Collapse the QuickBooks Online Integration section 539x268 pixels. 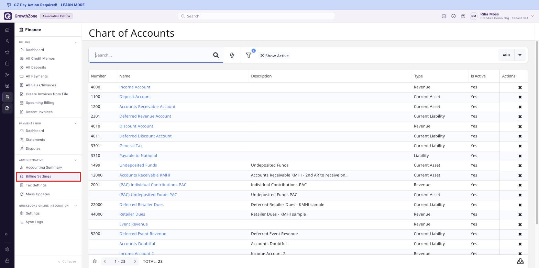76,206
